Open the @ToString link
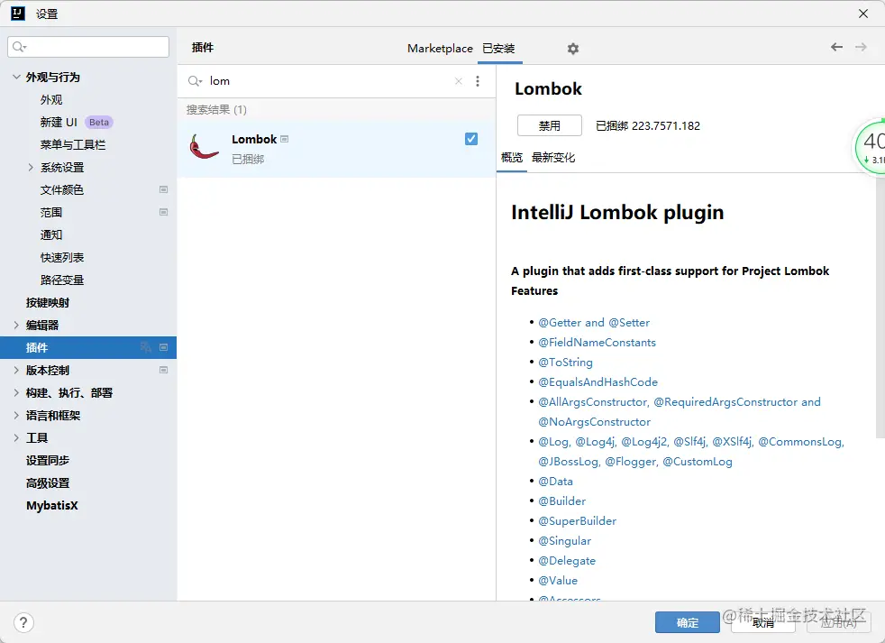The image size is (885, 643). (566, 363)
